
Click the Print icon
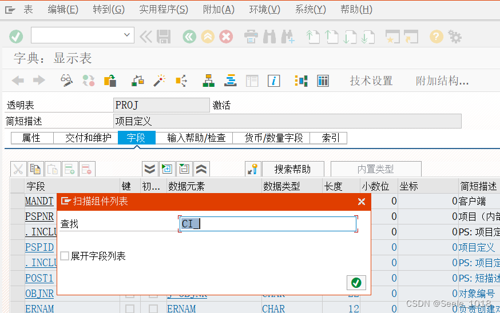click(251, 37)
